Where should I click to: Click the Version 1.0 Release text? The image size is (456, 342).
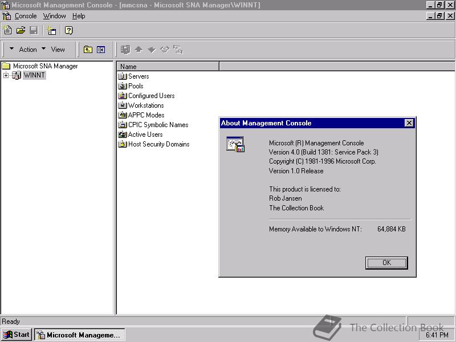click(x=296, y=171)
